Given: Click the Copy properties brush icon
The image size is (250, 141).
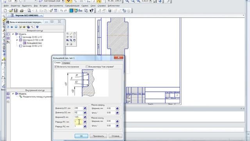Looking at the screenshot, I should (x=51, y=11).
